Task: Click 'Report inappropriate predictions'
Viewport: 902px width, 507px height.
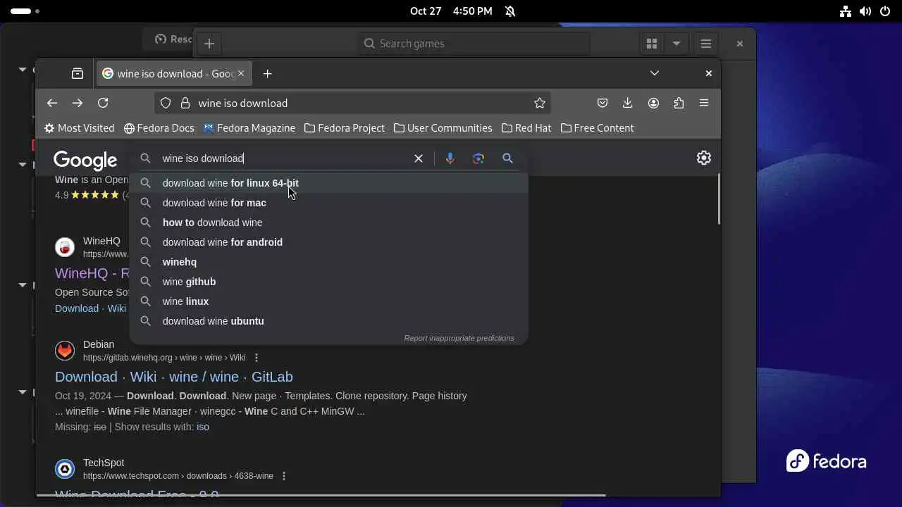Action: click(x=459, y=338)
